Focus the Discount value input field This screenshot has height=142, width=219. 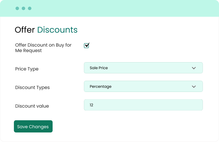(x=143, y=105)
